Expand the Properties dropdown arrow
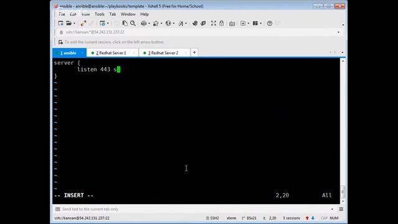Viewport: 398px width, 224px height. (108, 24)
